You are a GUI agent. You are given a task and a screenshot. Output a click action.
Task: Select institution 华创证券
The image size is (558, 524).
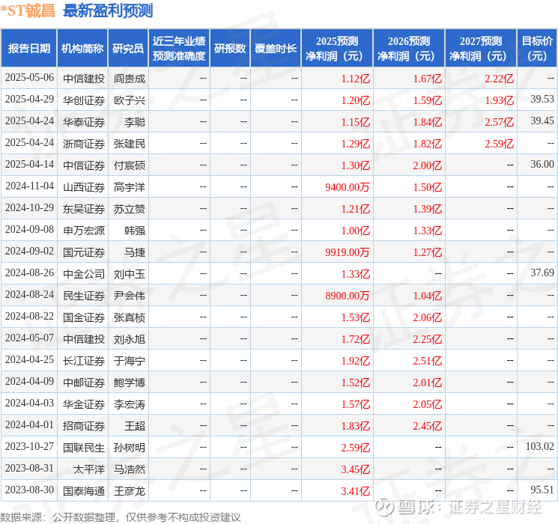(84, 100)
